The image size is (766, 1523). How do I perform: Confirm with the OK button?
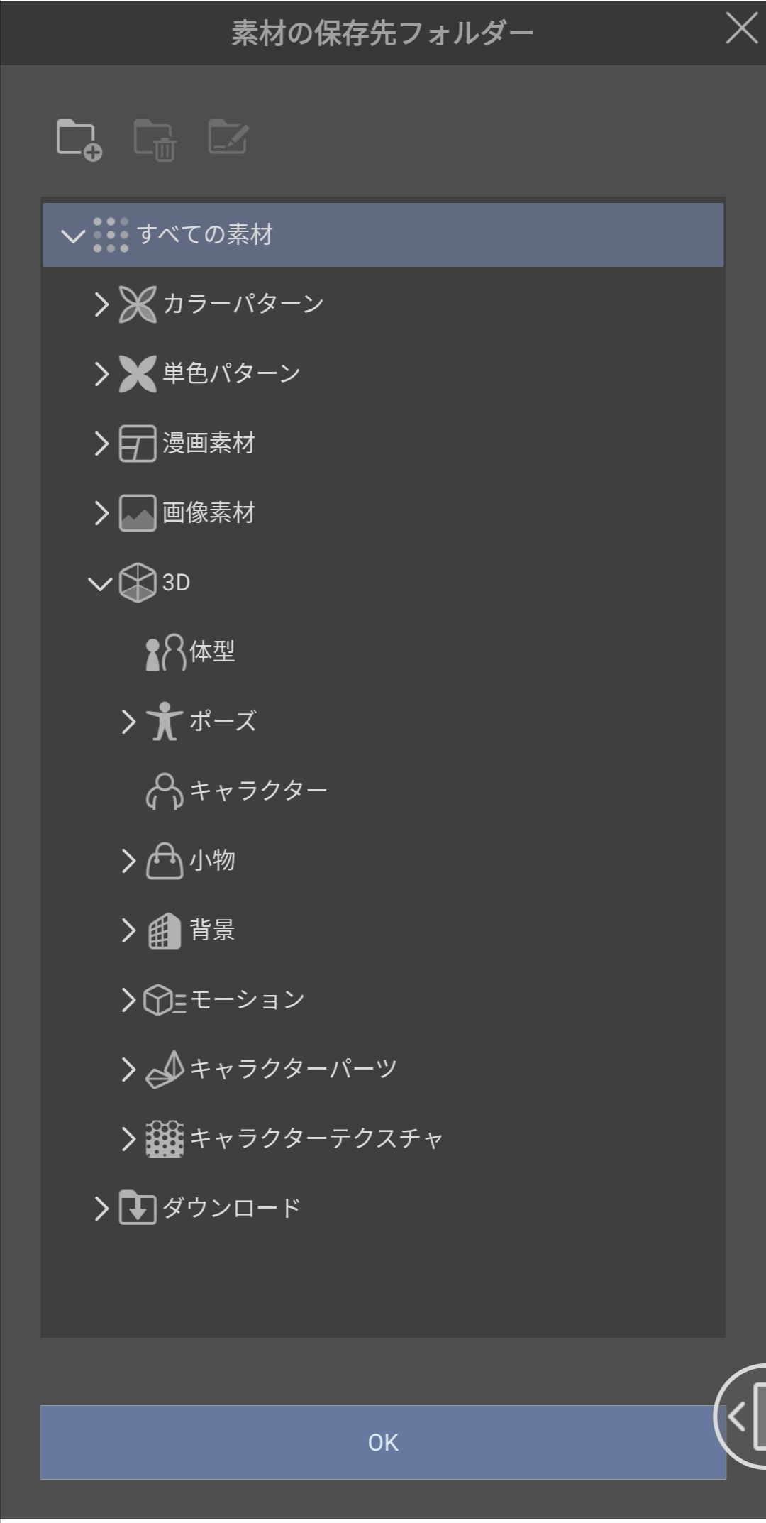tap(383, 1442)
